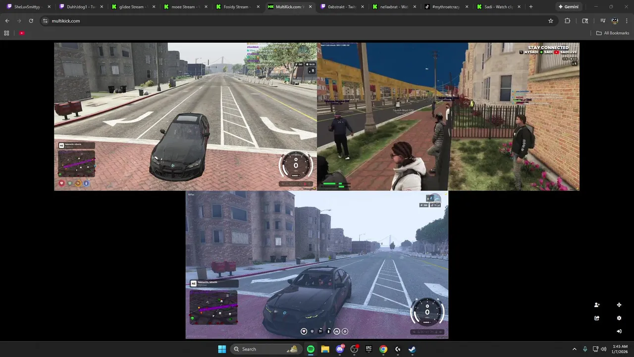Launch Spotify from taskbar

point(311,349)
